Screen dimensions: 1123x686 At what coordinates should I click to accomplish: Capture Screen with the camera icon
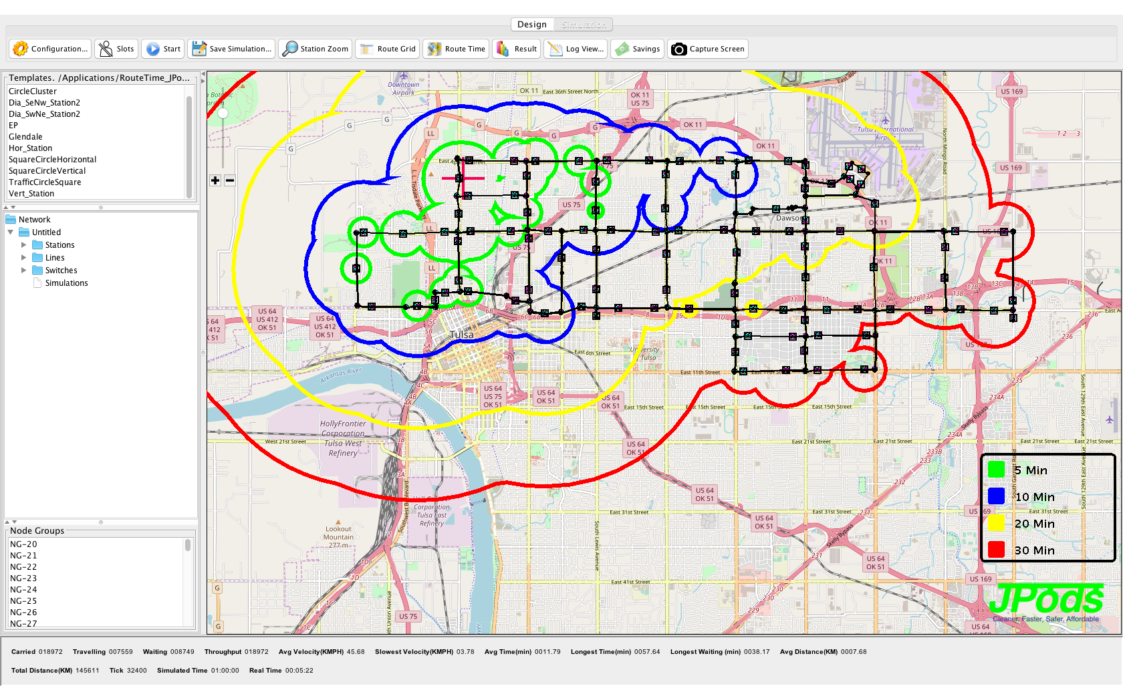pos(708,49)
